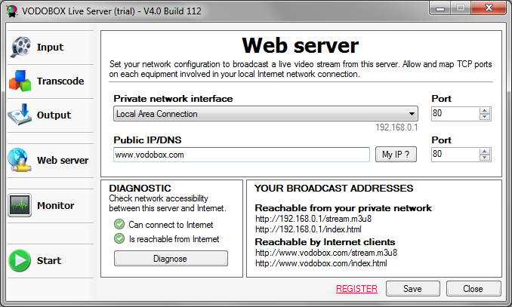512x307 pixels.
Task: Open the Monitor section label
Action: click(56, 205)
